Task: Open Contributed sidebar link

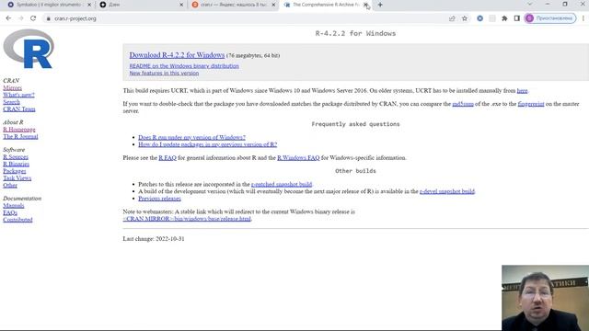Action: pos(17,220)
